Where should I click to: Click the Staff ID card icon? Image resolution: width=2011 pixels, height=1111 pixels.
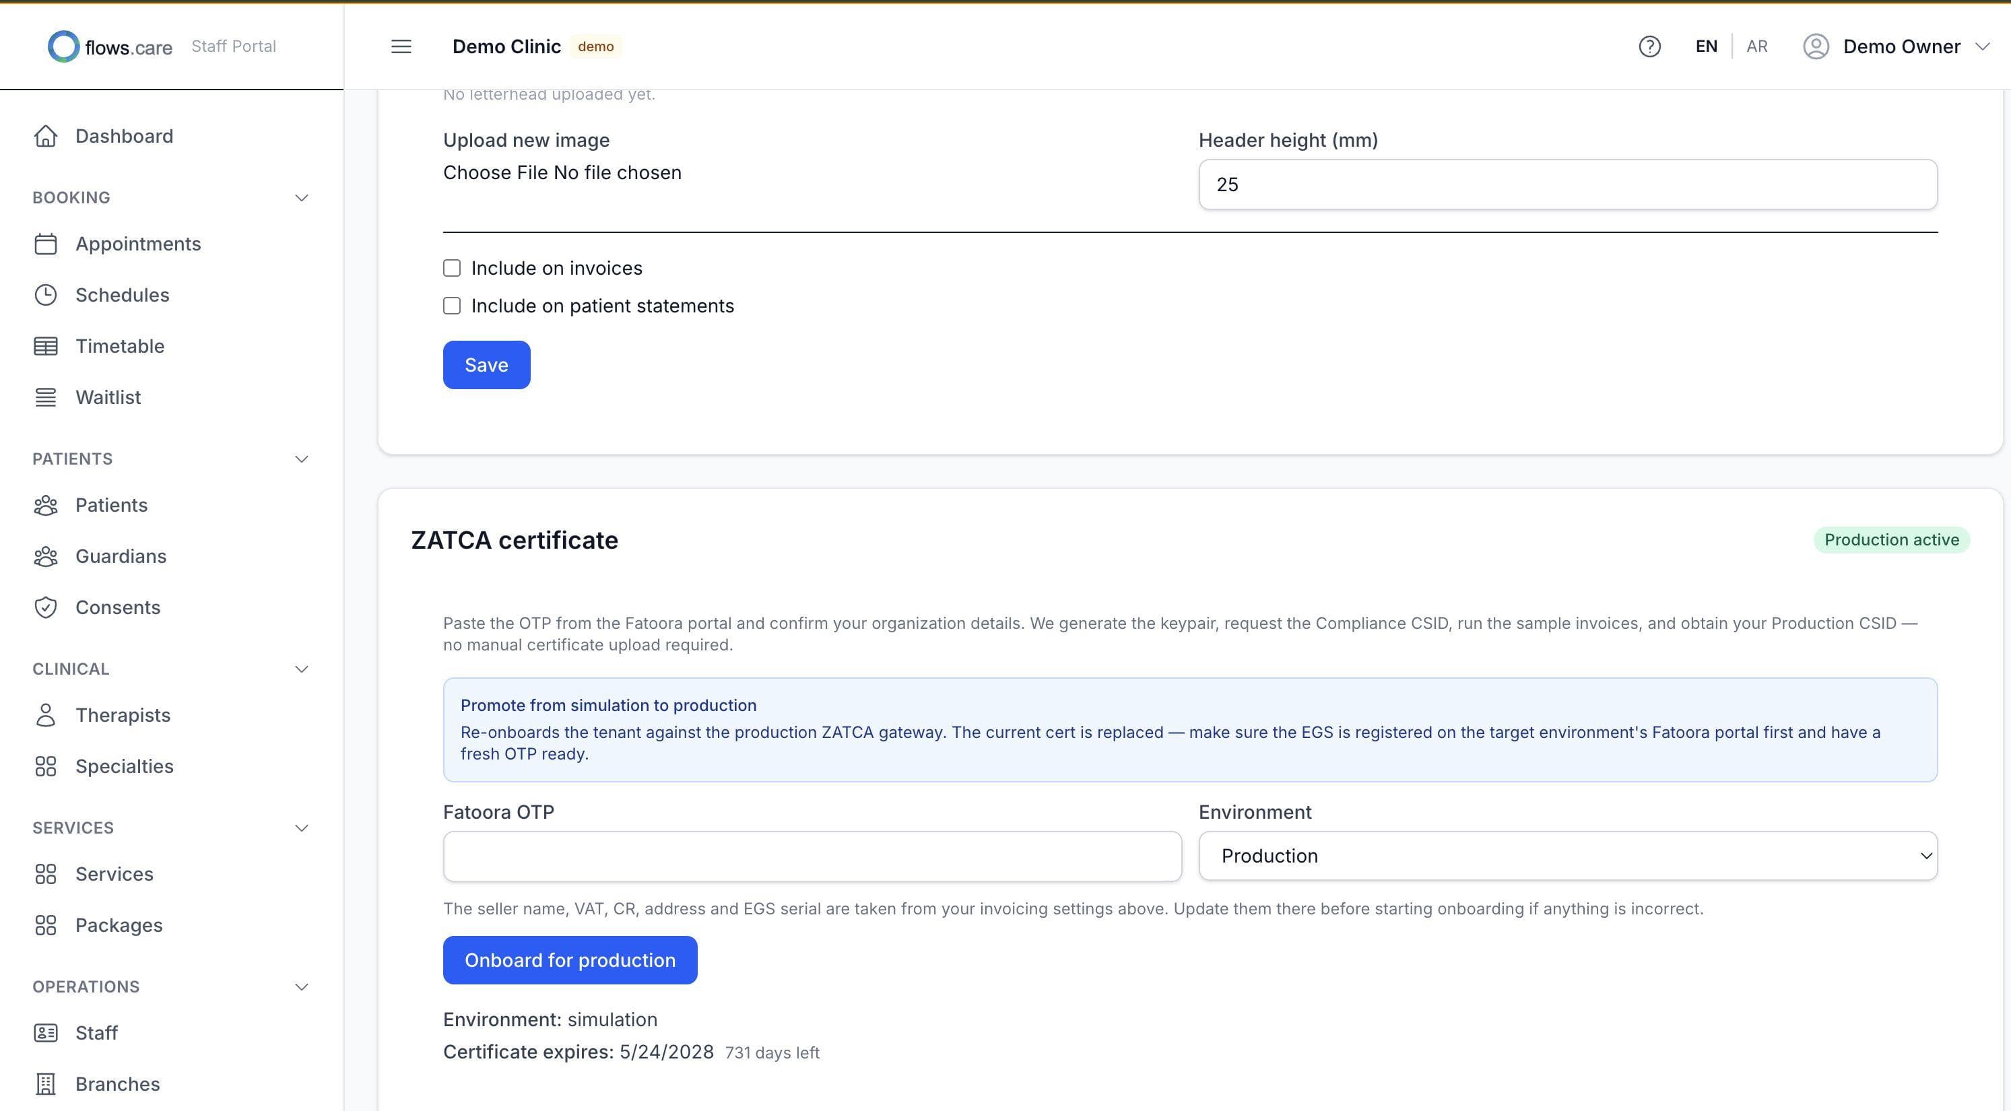click(45, 1033)
